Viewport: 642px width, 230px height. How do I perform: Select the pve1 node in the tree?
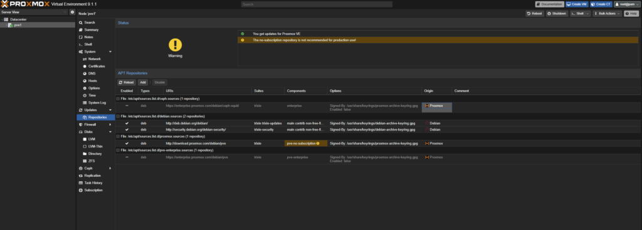18,25
